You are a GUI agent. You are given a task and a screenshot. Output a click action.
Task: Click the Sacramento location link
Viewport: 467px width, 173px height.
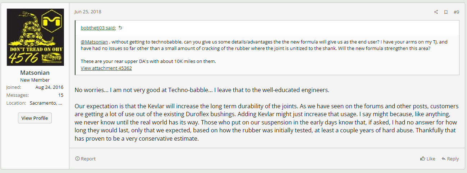pos(46,103)
